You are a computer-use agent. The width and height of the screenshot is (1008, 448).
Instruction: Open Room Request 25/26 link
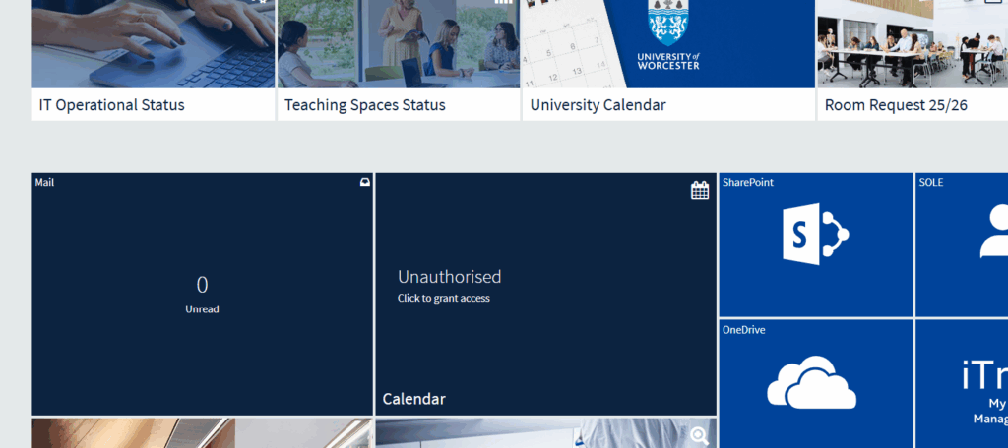pos(896,105)
